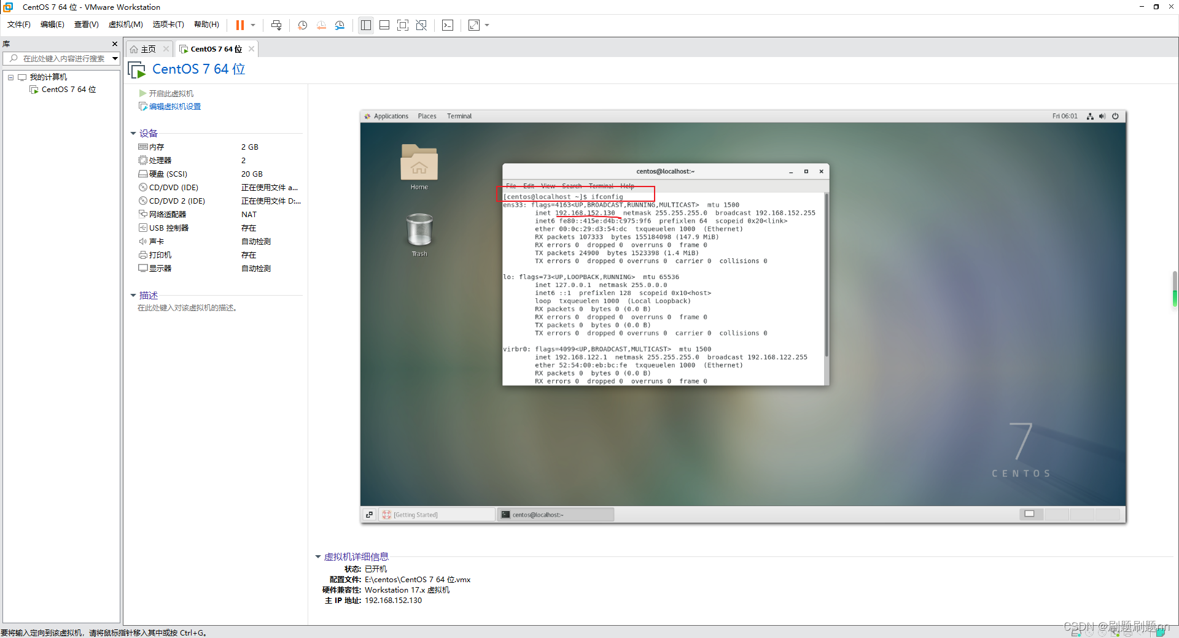Image resolution: width=1179 pixels, height=638 pixels.
Task: Toggle Unity mode icon
Action: pos(421,25)
